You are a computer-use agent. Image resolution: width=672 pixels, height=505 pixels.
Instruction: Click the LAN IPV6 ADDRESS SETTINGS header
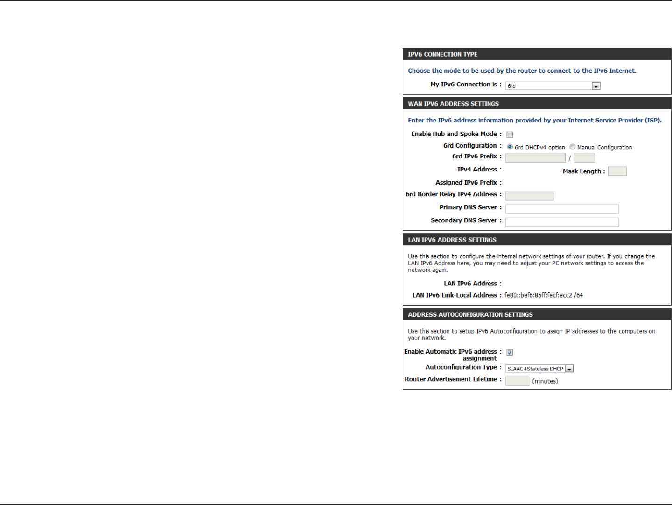537,240
